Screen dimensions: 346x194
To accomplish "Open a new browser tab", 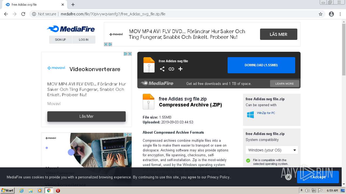I will (x=73, y=5).
